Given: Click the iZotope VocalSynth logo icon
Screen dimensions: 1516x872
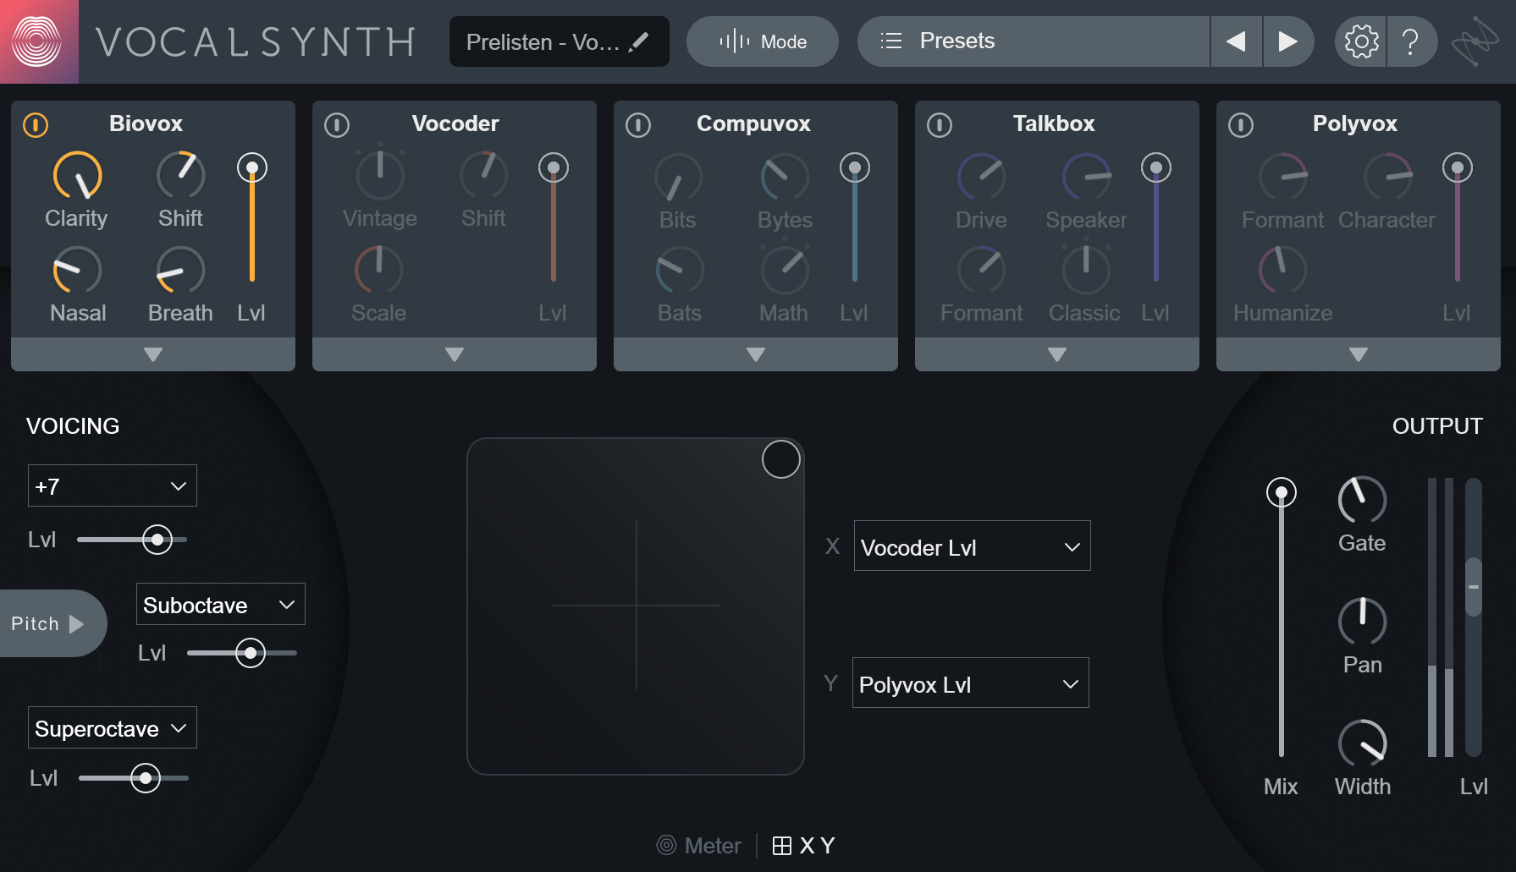Looking at the screenshot, I should pyautogui.click(x=38, y=41).
